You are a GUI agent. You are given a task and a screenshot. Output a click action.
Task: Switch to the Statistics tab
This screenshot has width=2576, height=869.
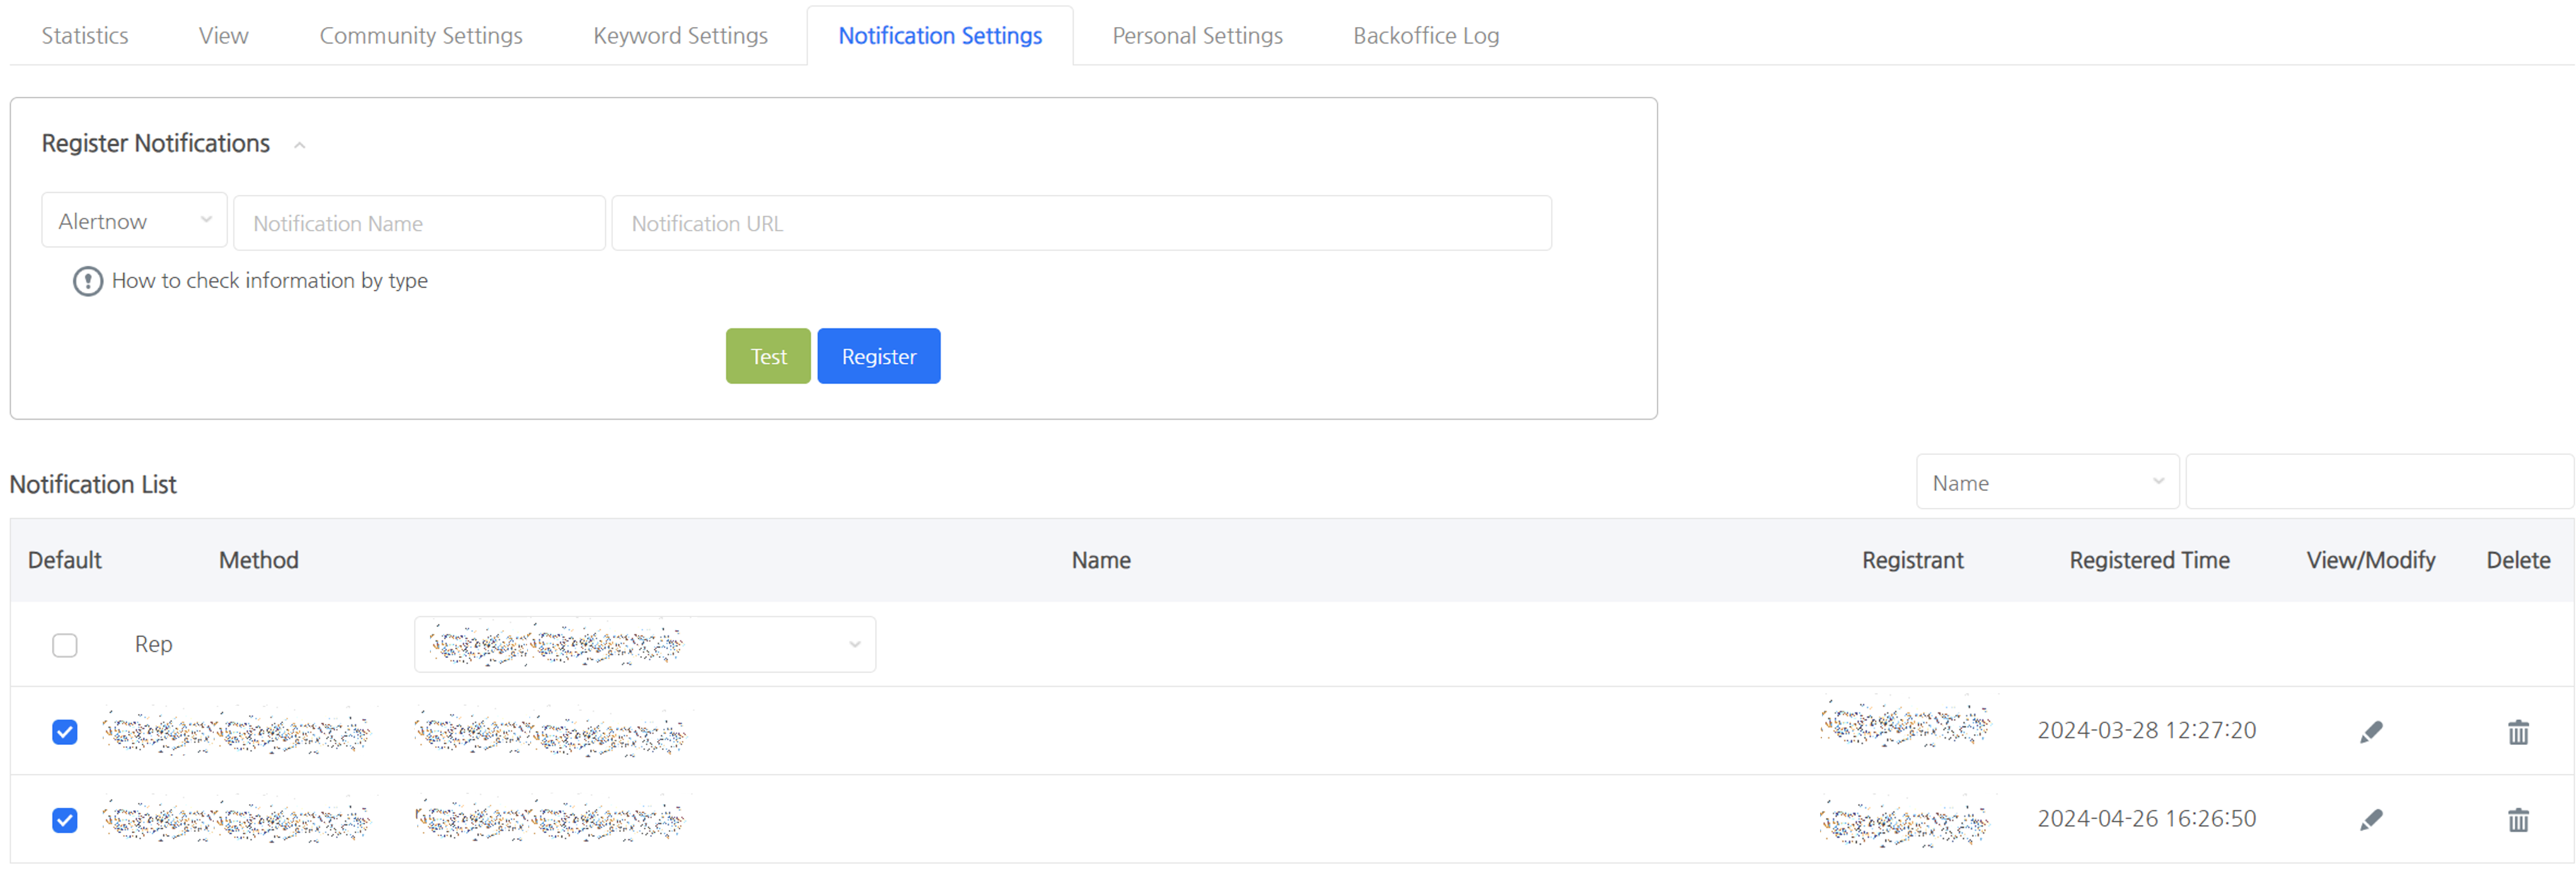click(x=85, y=36)
